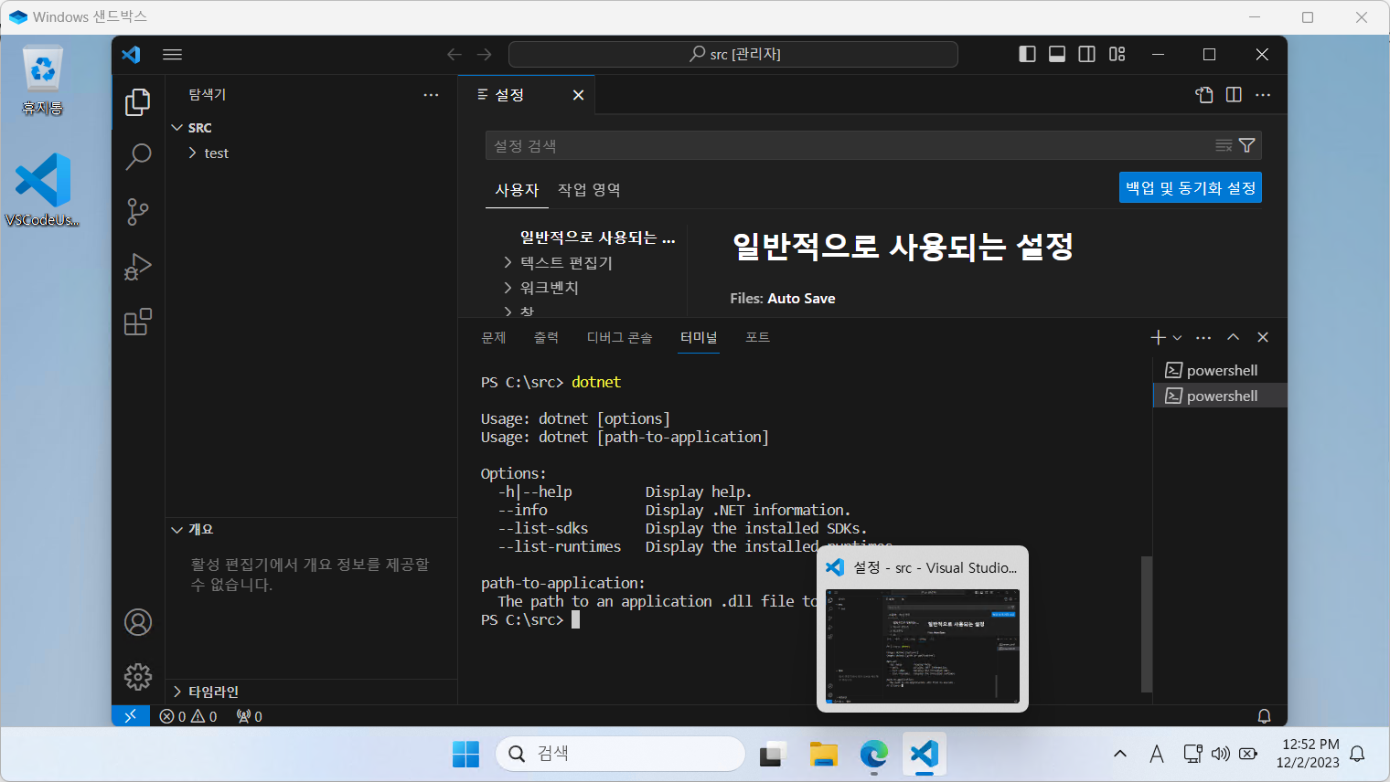Open the 포트 panel tab
1390x782 pixels.
pyautogui.click(x=757, y=337)
